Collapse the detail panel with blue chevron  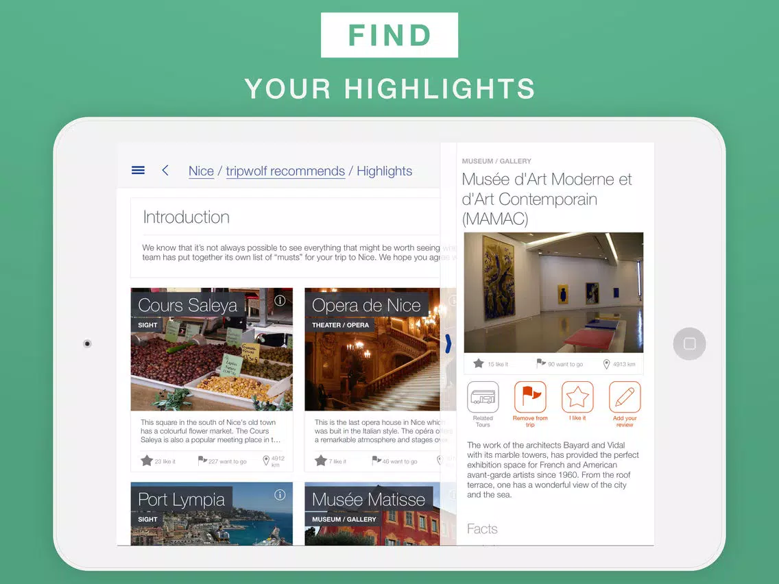448,343
